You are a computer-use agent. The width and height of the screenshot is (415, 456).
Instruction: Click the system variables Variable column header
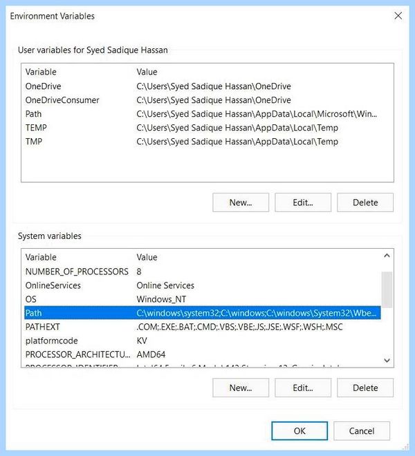point(41,257)
